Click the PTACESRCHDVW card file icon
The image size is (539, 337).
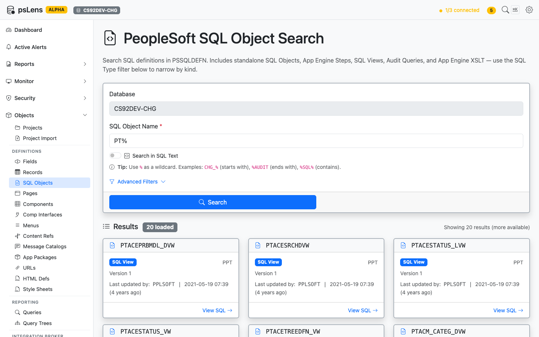258,245
